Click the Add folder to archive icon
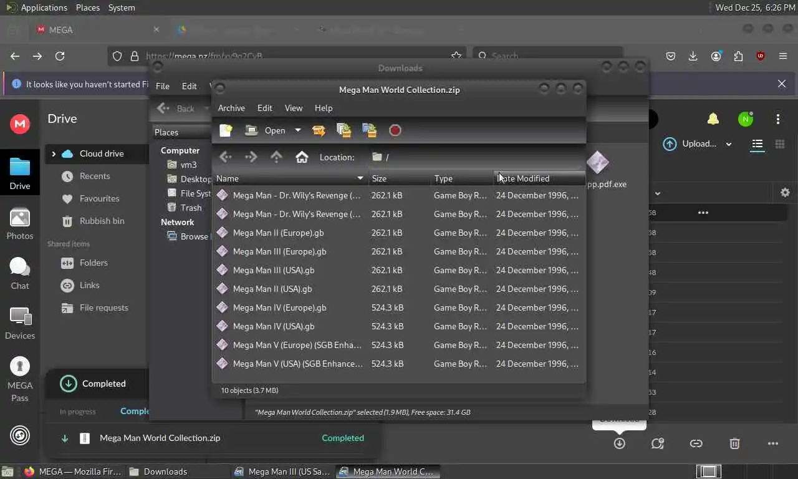 tap(370, 130)
